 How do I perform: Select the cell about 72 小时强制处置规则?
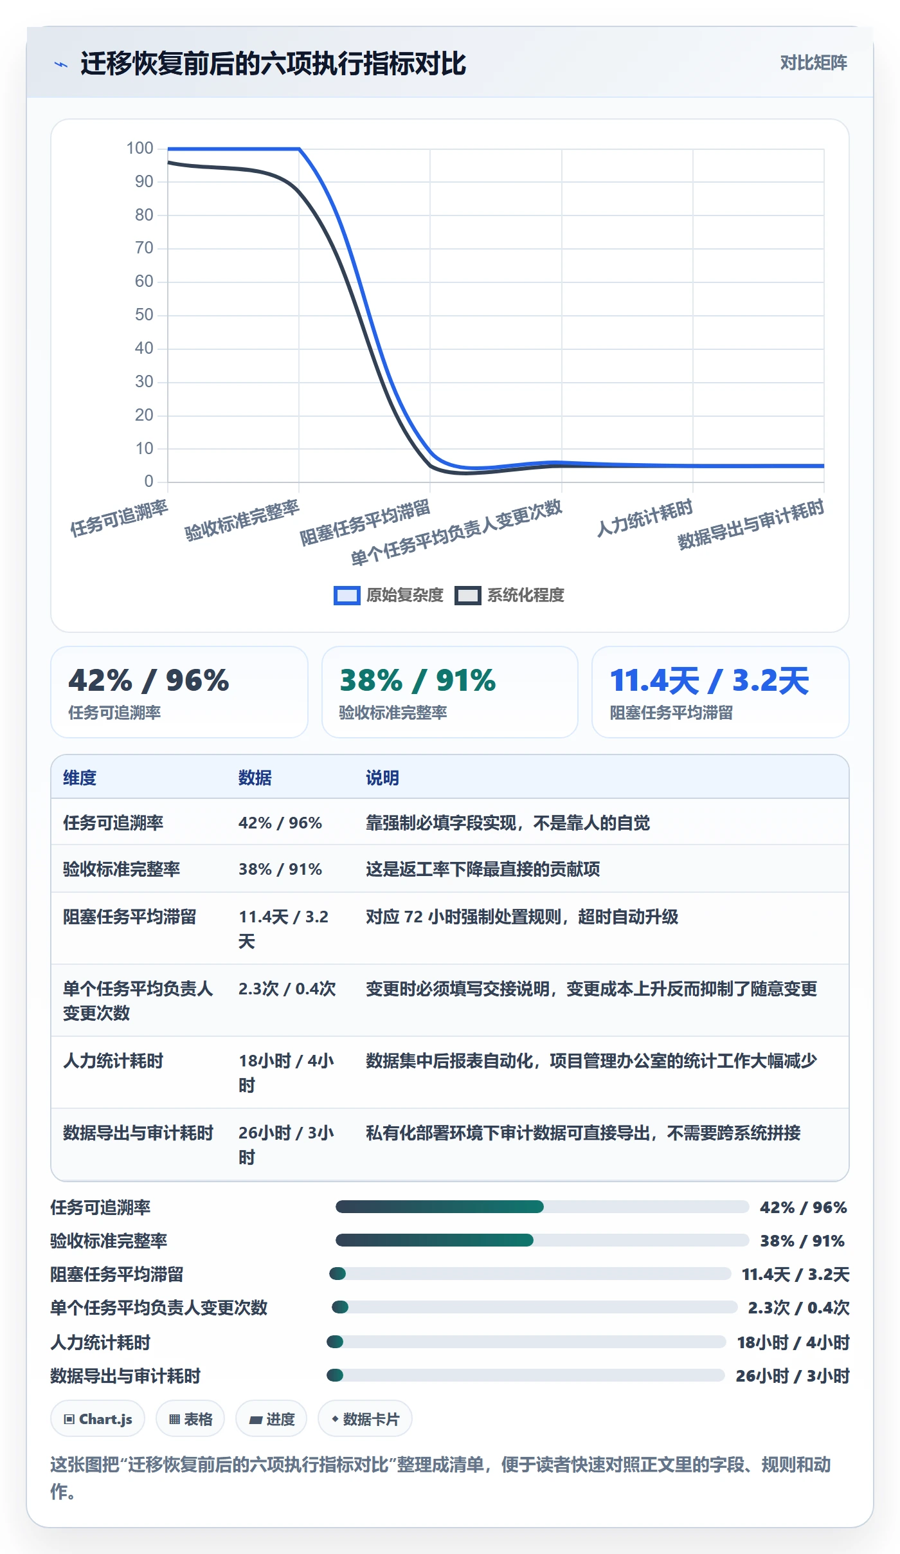coord(522,917)
